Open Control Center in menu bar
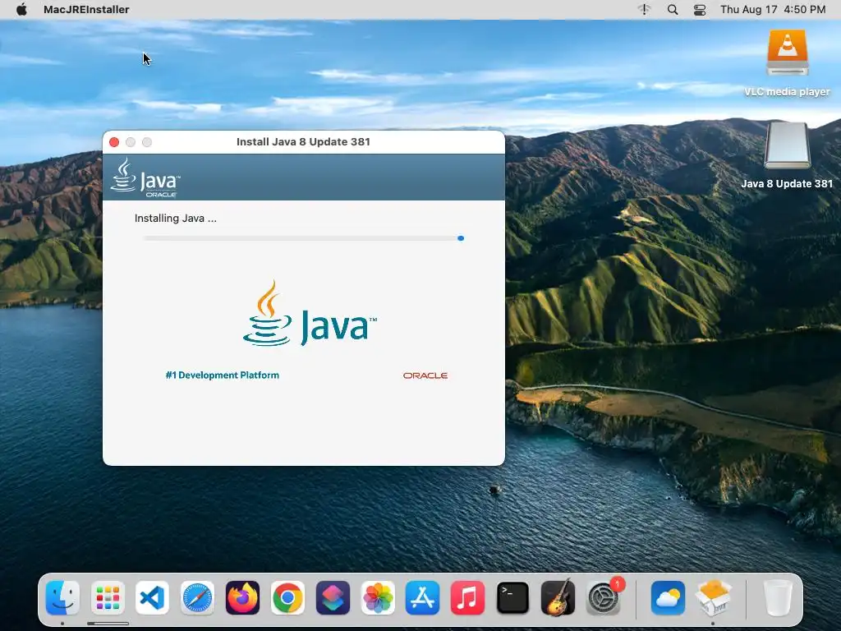Viewport: 841px width, 631px height. pos(700,9)
